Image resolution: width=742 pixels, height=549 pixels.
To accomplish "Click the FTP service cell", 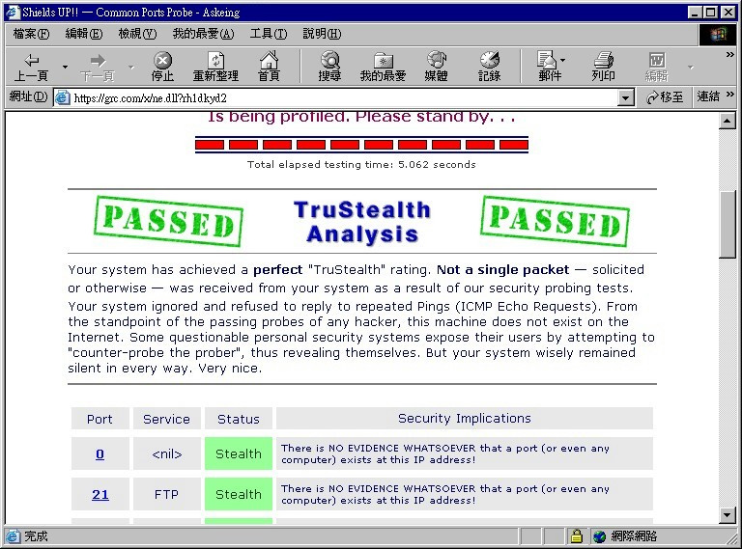I will [x=166, y=494].
